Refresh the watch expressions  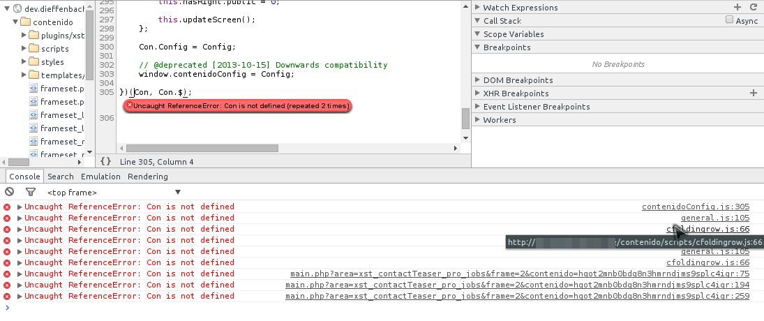coord(754,7)
